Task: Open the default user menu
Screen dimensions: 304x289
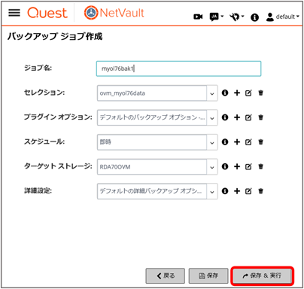Action: [x=283, y=17]
